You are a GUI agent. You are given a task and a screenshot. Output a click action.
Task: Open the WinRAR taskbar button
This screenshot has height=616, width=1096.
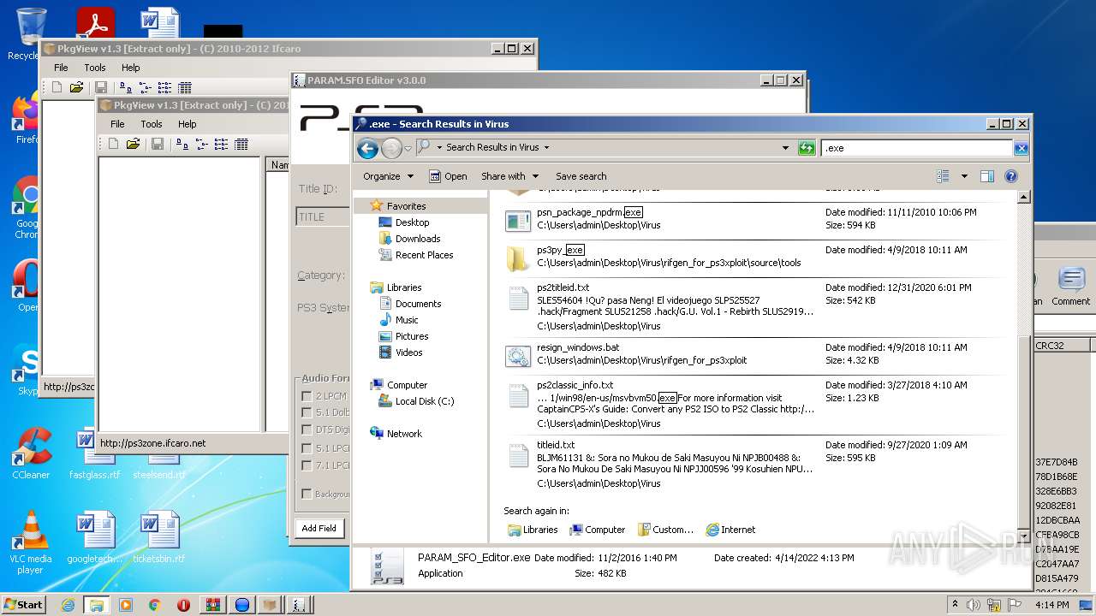click(x=212, y=605)
